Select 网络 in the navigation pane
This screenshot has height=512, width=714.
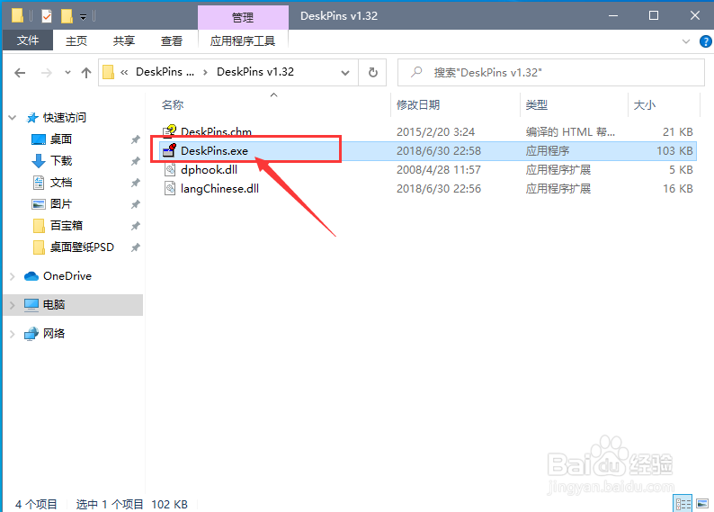pyautogui.click(x=54, y=334)
